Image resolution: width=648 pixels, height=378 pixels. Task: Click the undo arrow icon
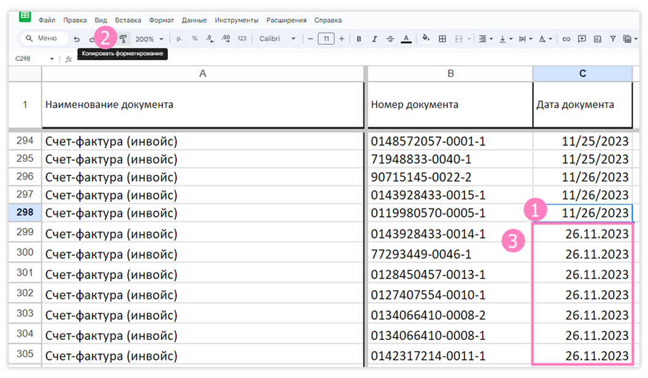point(77,39)
